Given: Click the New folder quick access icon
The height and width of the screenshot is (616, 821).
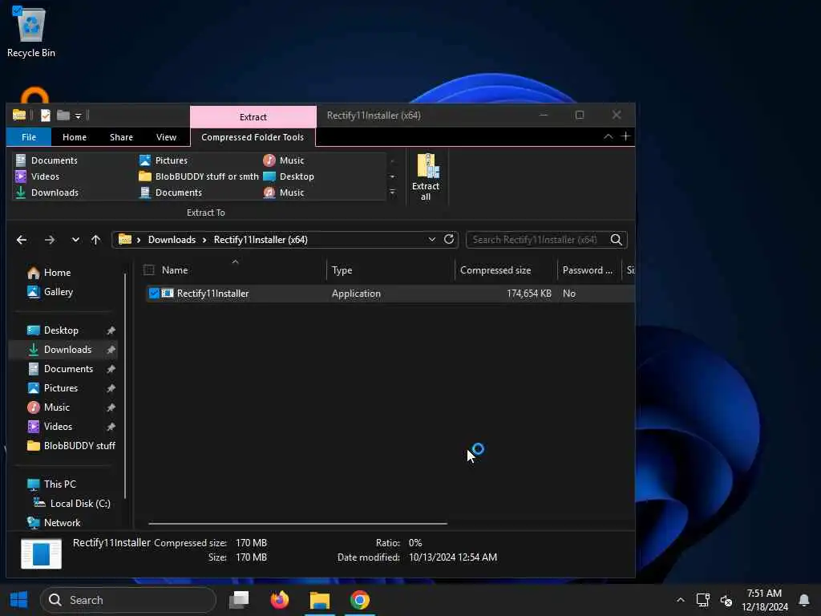Looking at the screenshot, I should point(63,115).
